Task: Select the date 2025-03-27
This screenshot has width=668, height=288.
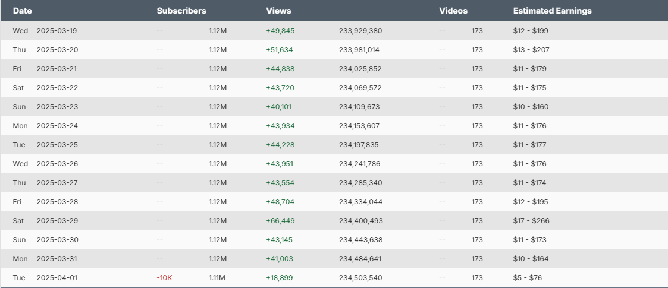Action: tap(58, 183)
